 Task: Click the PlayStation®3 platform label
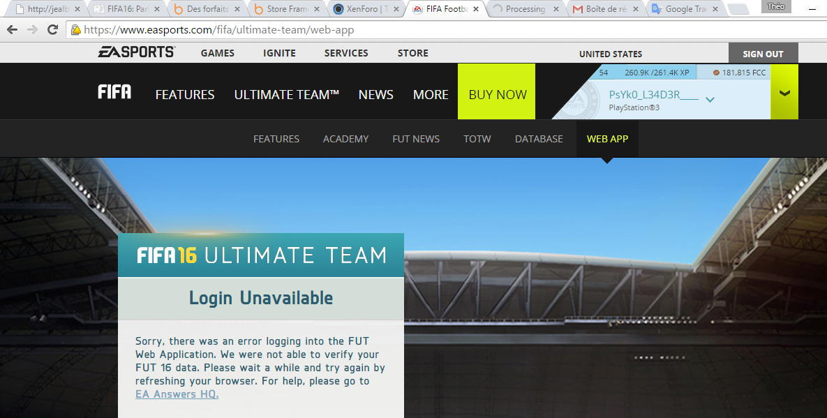click(x=634, y=107)
